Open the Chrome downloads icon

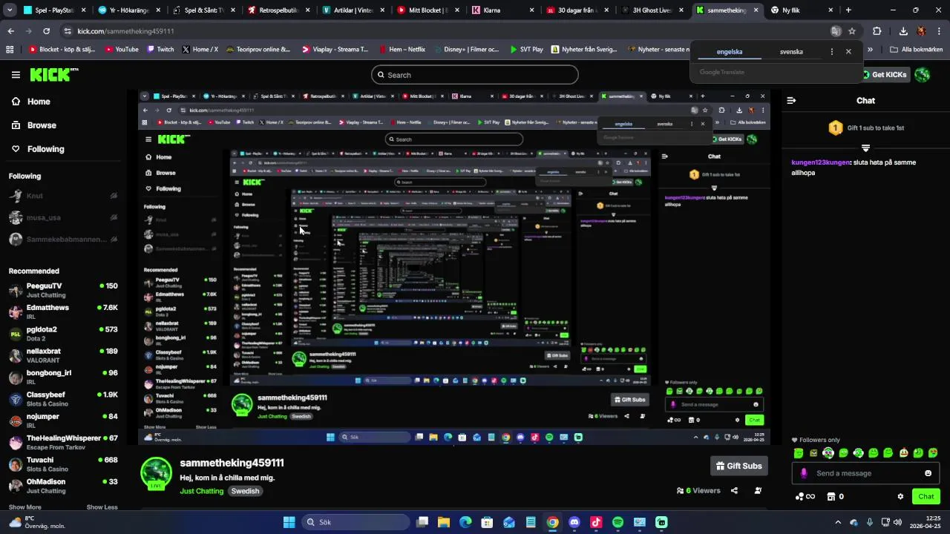pos(903,31)
